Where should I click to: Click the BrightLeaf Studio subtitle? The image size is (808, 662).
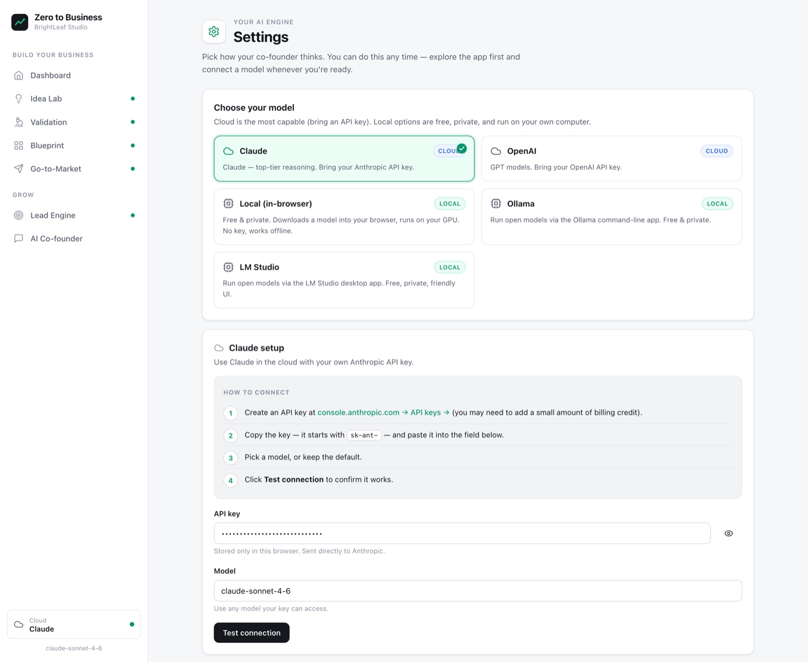(61, 27)
